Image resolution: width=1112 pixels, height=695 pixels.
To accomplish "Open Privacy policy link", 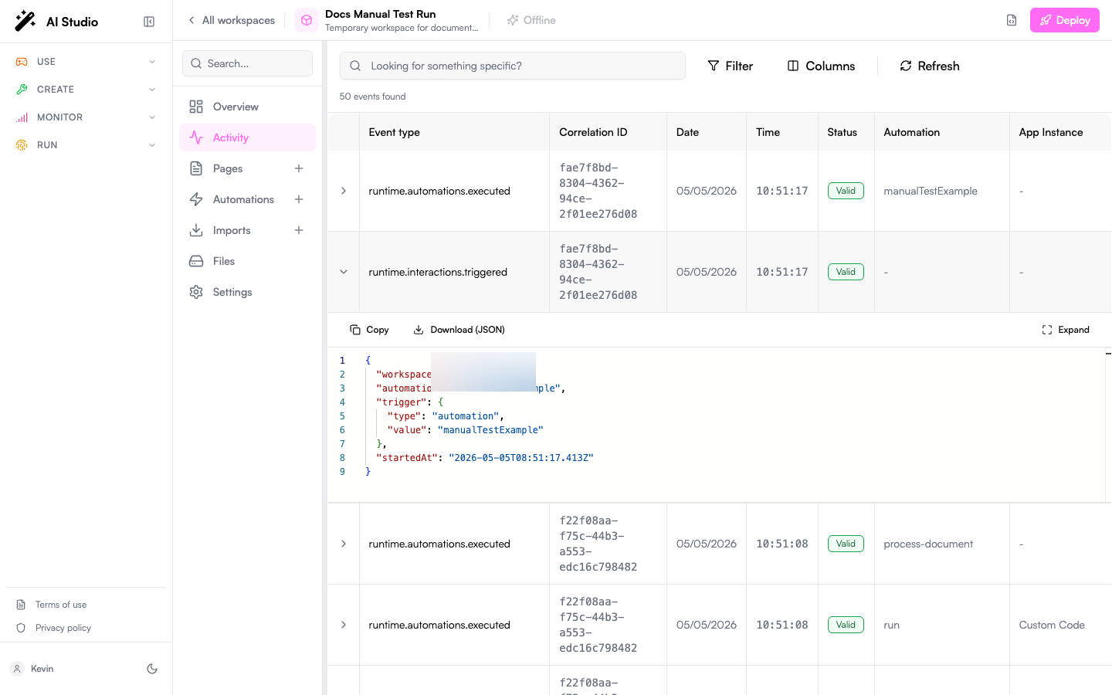I will pyautogui.click(x=63, y=628).
